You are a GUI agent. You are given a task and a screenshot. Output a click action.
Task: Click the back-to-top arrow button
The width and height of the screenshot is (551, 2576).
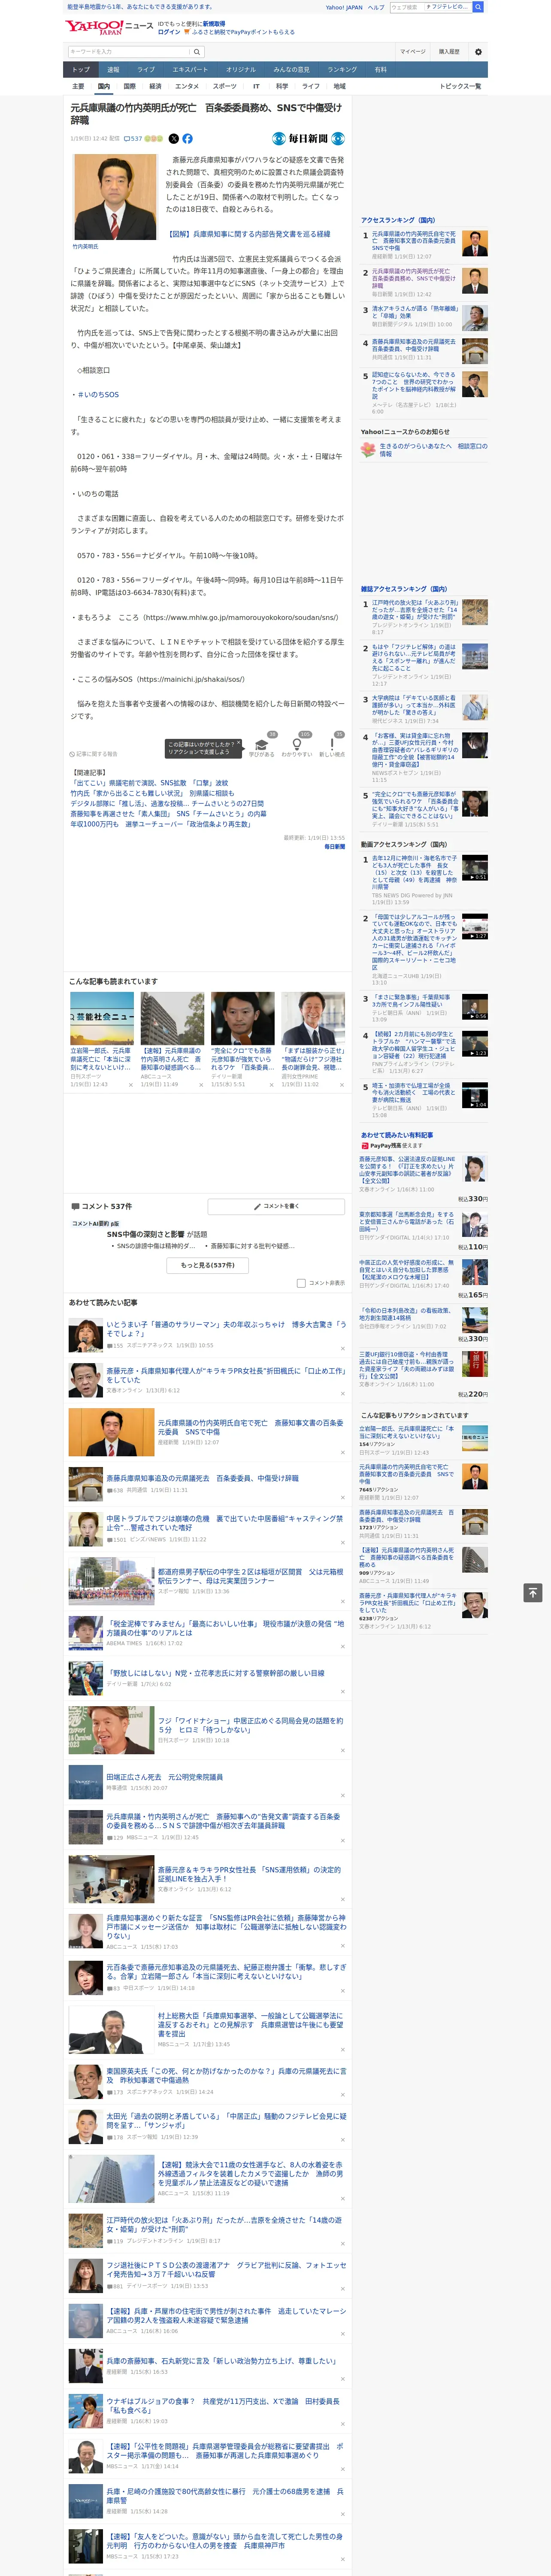tap(532, 1592)
